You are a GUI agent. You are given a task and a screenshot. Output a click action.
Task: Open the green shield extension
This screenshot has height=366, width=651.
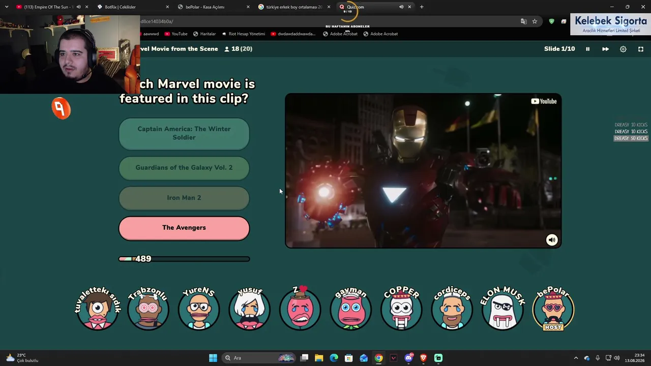pyautogui.click(x=551, y=21)
